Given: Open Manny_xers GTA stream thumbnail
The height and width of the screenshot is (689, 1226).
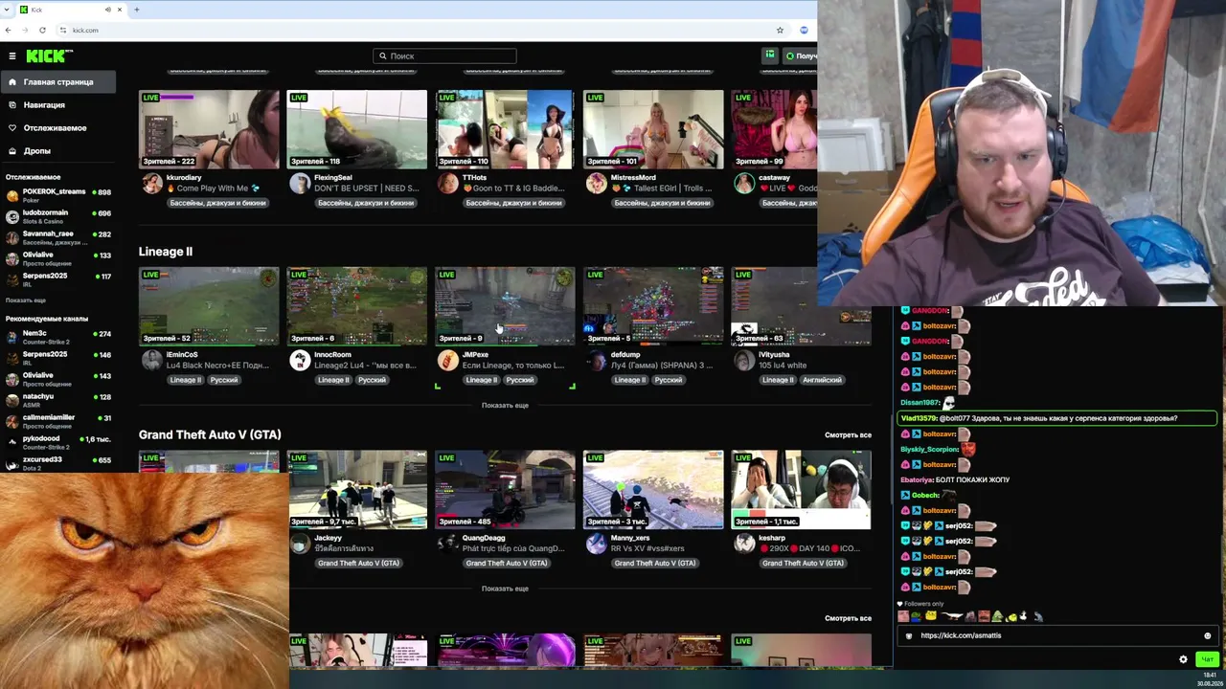Looking at the screenshot, I should (653, 489).
